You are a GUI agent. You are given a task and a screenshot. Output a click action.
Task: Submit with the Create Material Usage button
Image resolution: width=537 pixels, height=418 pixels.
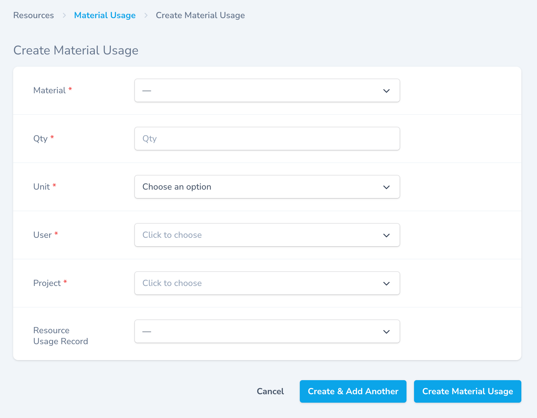pyautogui.click(x=467, y=391)
